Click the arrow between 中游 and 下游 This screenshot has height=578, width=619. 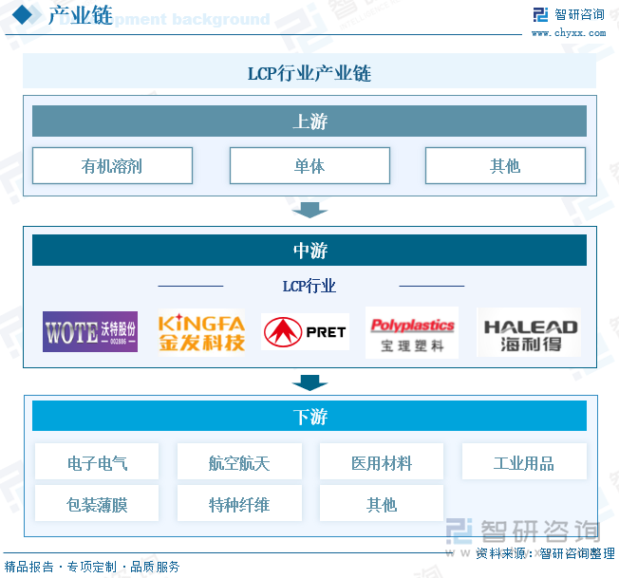coord(309,382)
